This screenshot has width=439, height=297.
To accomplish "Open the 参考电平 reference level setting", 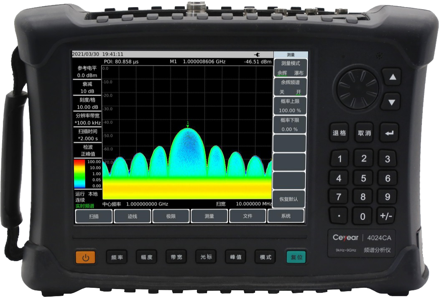I will pos(87,71).
